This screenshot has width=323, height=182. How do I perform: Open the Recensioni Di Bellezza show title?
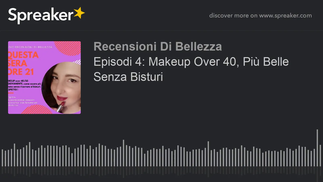click(x=158, y=47)
